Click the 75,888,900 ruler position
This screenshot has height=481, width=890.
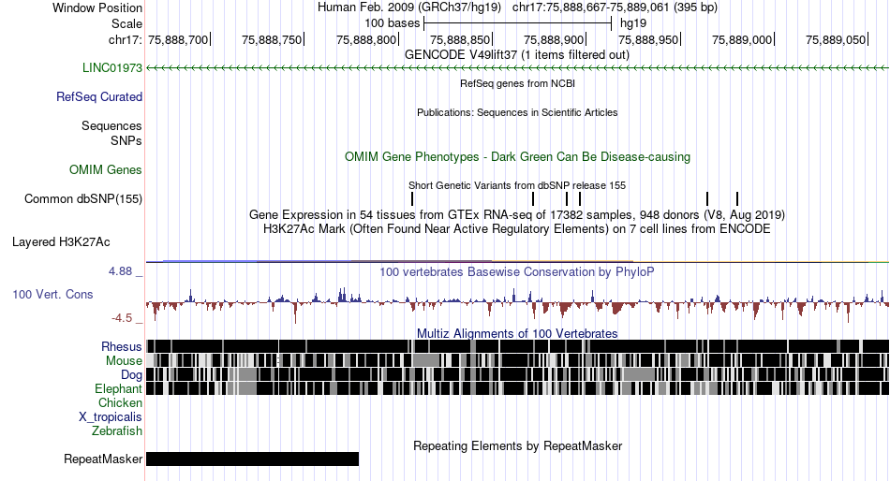[x=554, y=39]
